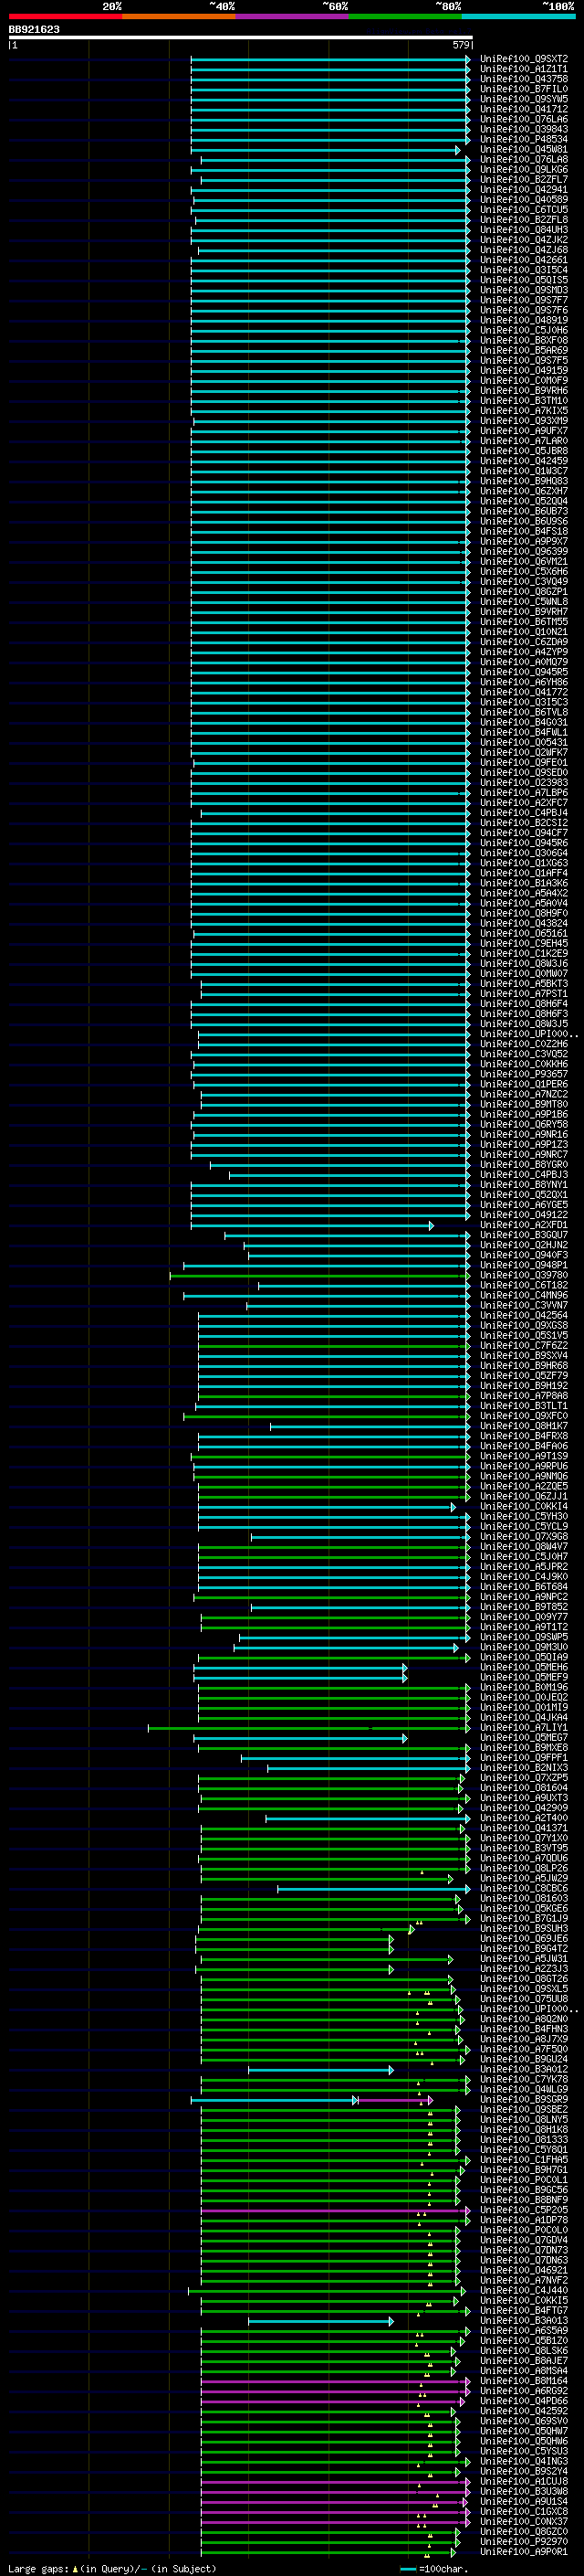Open hit UniRef100_B7FIL0
This screenshot has height=2576, width=584.
point(524,89)
